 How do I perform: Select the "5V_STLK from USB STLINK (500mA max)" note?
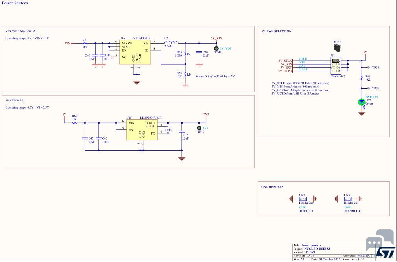pyautogui.click(x=301, y=83)
